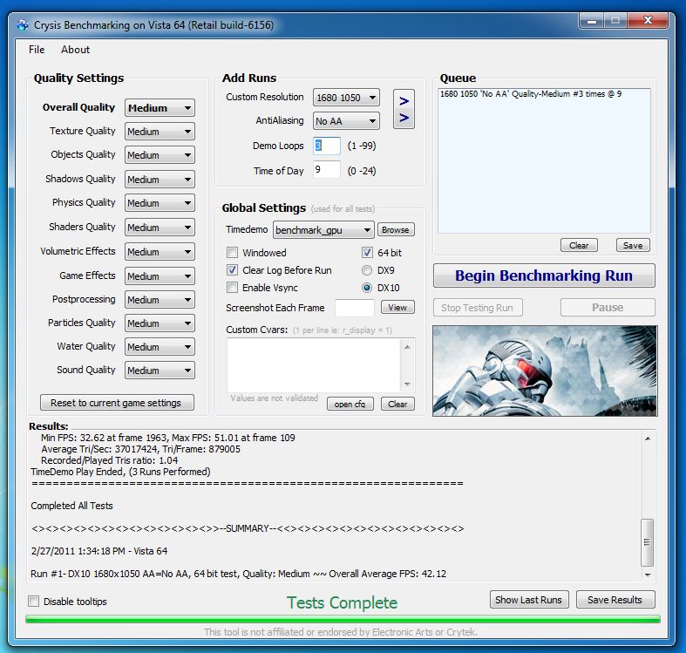Expand the Postprocessing dropdown
The width and height of the screenshot is (686, 653).
(160, 300)
